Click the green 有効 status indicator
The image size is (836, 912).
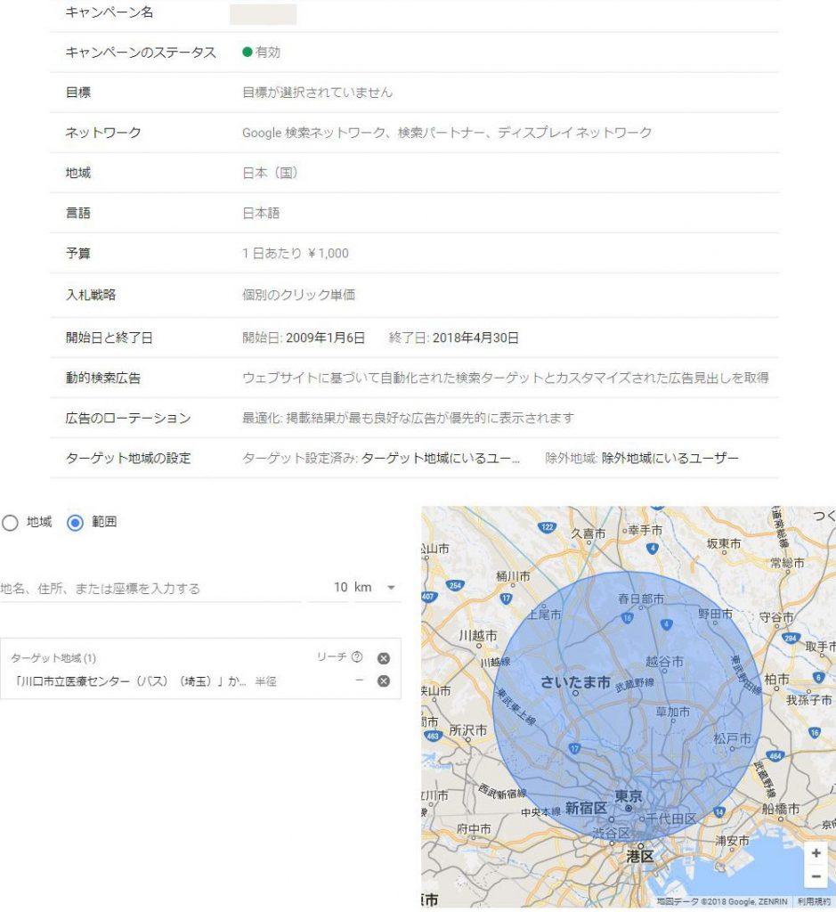pyautogui.click(x=248, y=53)
